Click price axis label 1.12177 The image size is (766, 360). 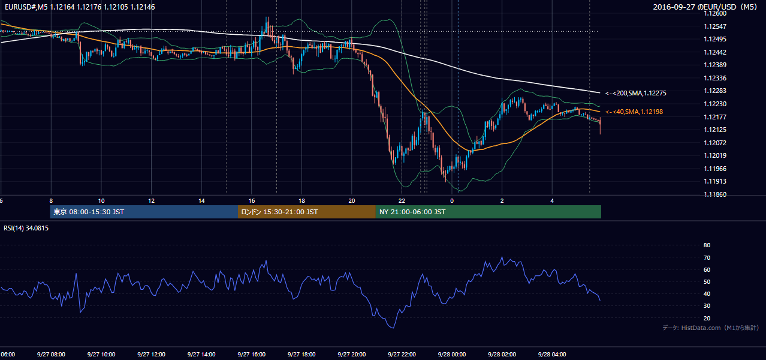[x=716, y=117]
